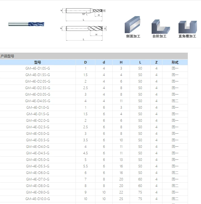This screenshot has height=204, width=201.
Task: Choose the GM-4E-D10.0-G model entry
Action: 38,199
